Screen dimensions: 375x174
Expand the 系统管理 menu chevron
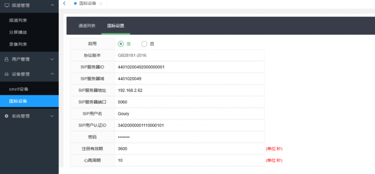click(x=52, y=116)
